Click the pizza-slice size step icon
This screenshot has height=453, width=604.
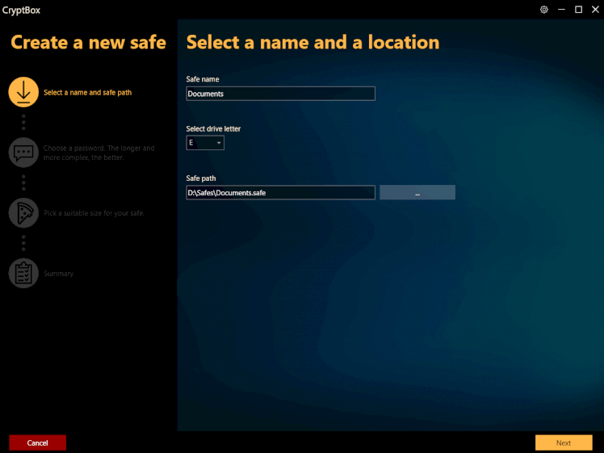pyautogui.click(x=23, y=213)
